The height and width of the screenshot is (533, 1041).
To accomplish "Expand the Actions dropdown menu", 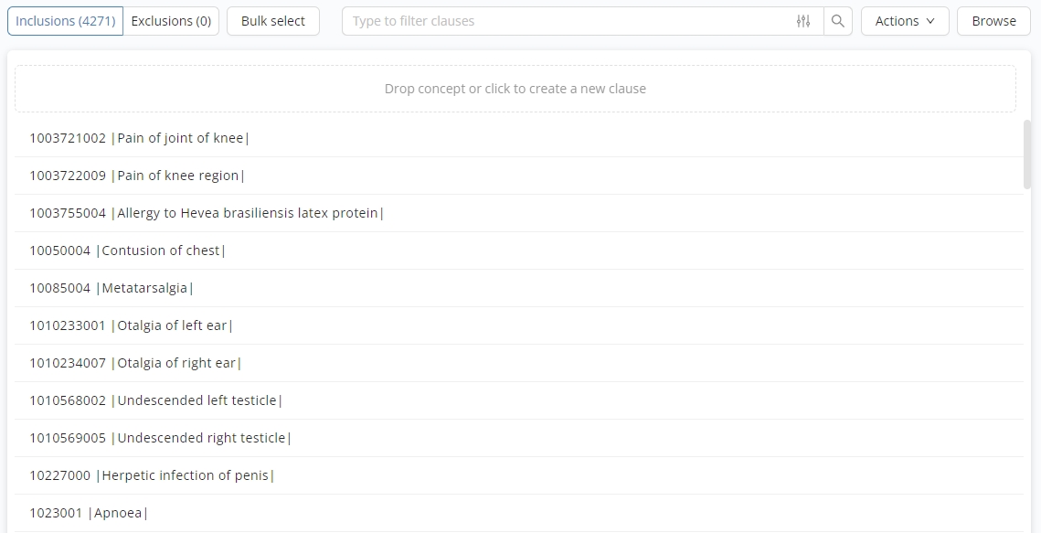I will (x=905, y=21).
